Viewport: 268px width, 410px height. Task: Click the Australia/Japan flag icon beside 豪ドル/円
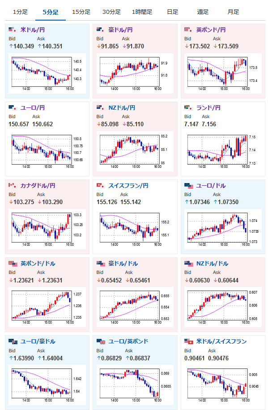[x=100, y=29]
